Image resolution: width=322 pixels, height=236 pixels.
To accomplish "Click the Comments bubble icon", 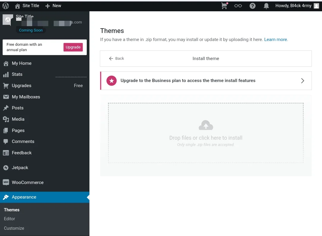I will click(x=6, y=142).
